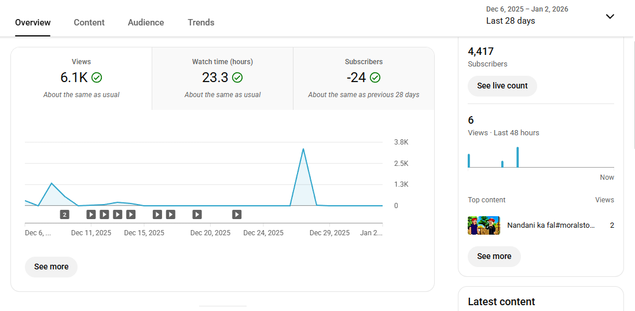The width and height of the screenshot is (635, 311).
Task: Go to the Trends tab
Action: (201, 23)
